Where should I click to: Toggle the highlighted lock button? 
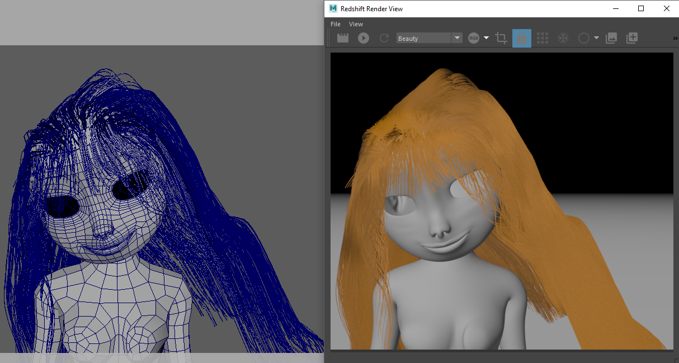tap(522, 38)
